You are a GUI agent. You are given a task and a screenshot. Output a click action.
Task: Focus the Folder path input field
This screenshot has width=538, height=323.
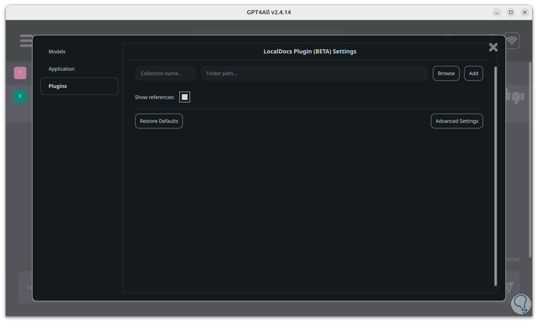pos(315,74)
